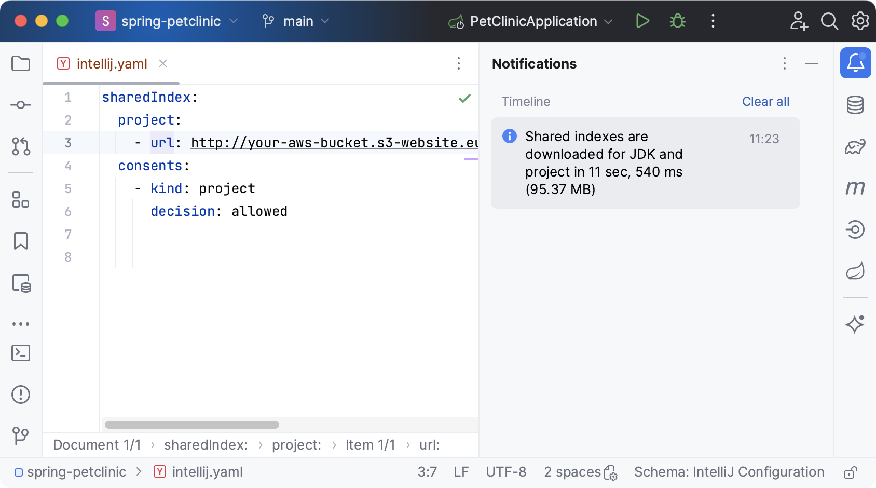876x488 pixels.
Task: Open the Problems tool window
Action: click(x=20, y=394)
